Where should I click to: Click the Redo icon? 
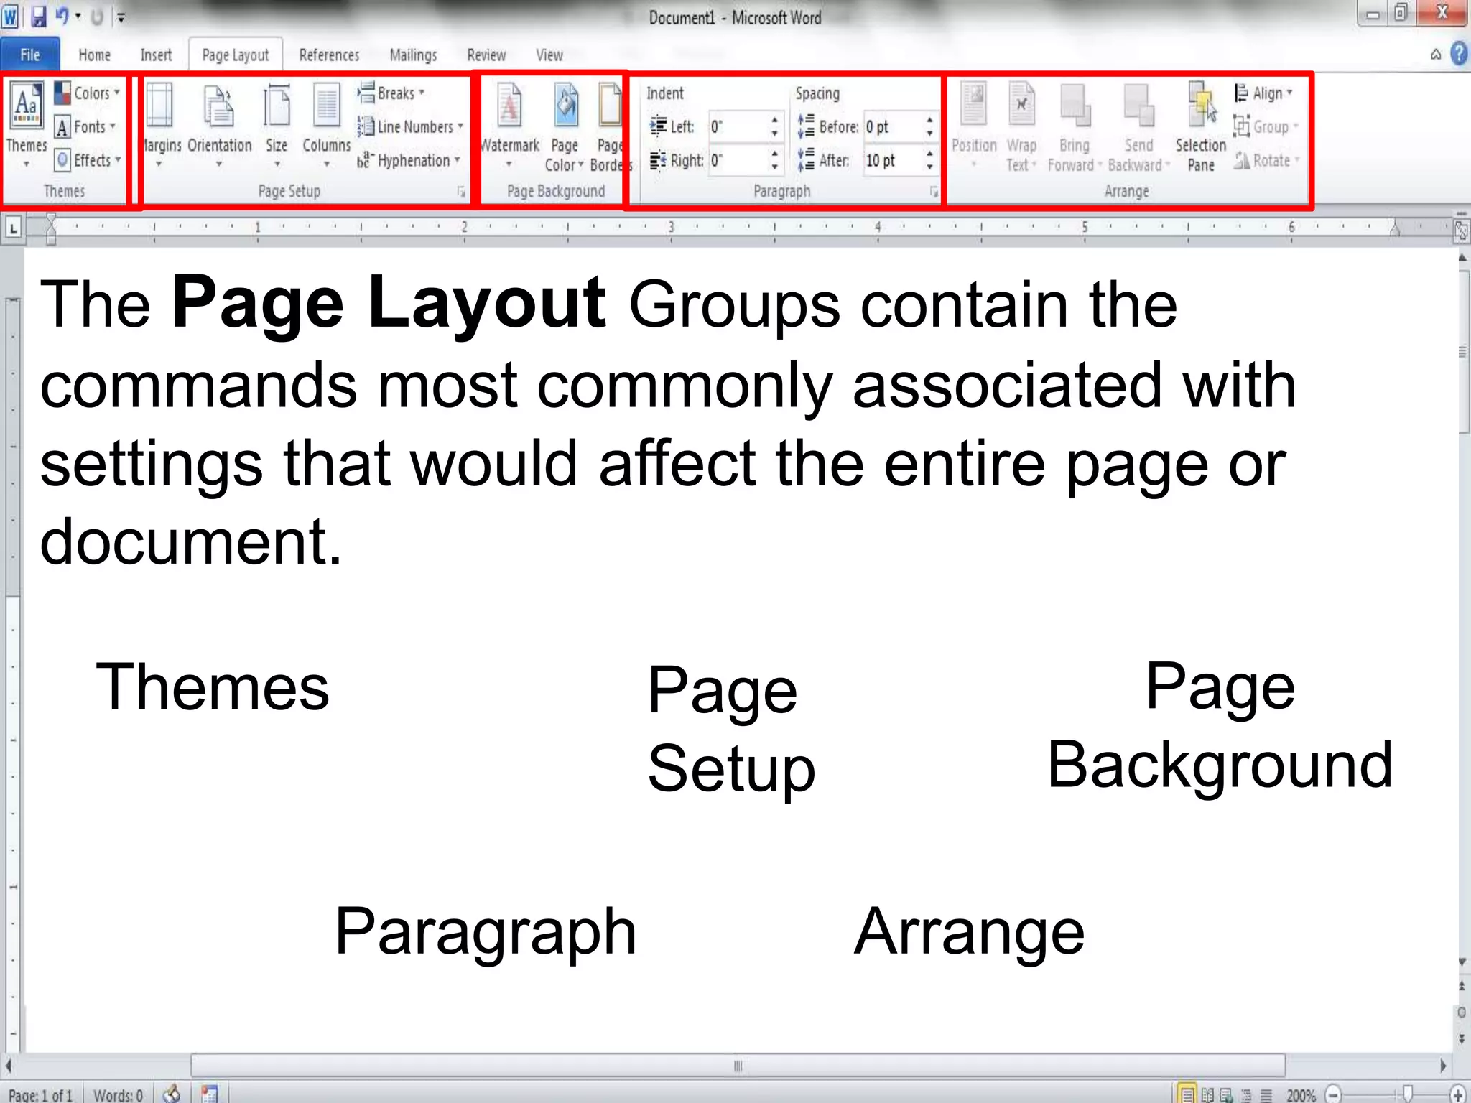pyautogui.click(x=97, y=17)
